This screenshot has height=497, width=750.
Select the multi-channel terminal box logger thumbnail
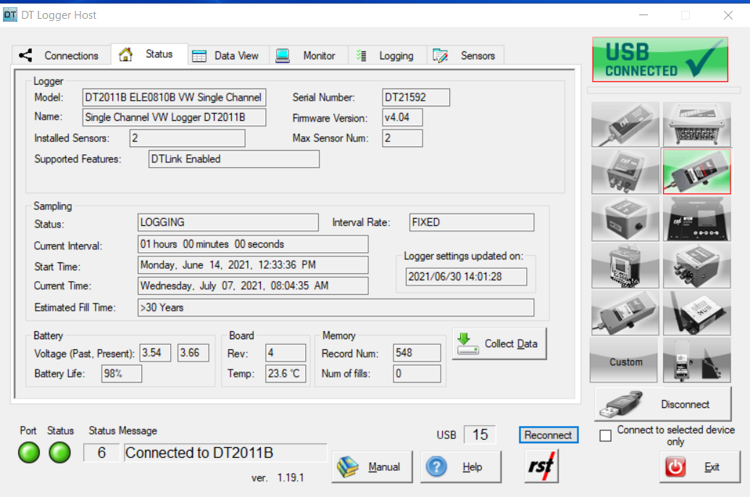pos(697,125)
